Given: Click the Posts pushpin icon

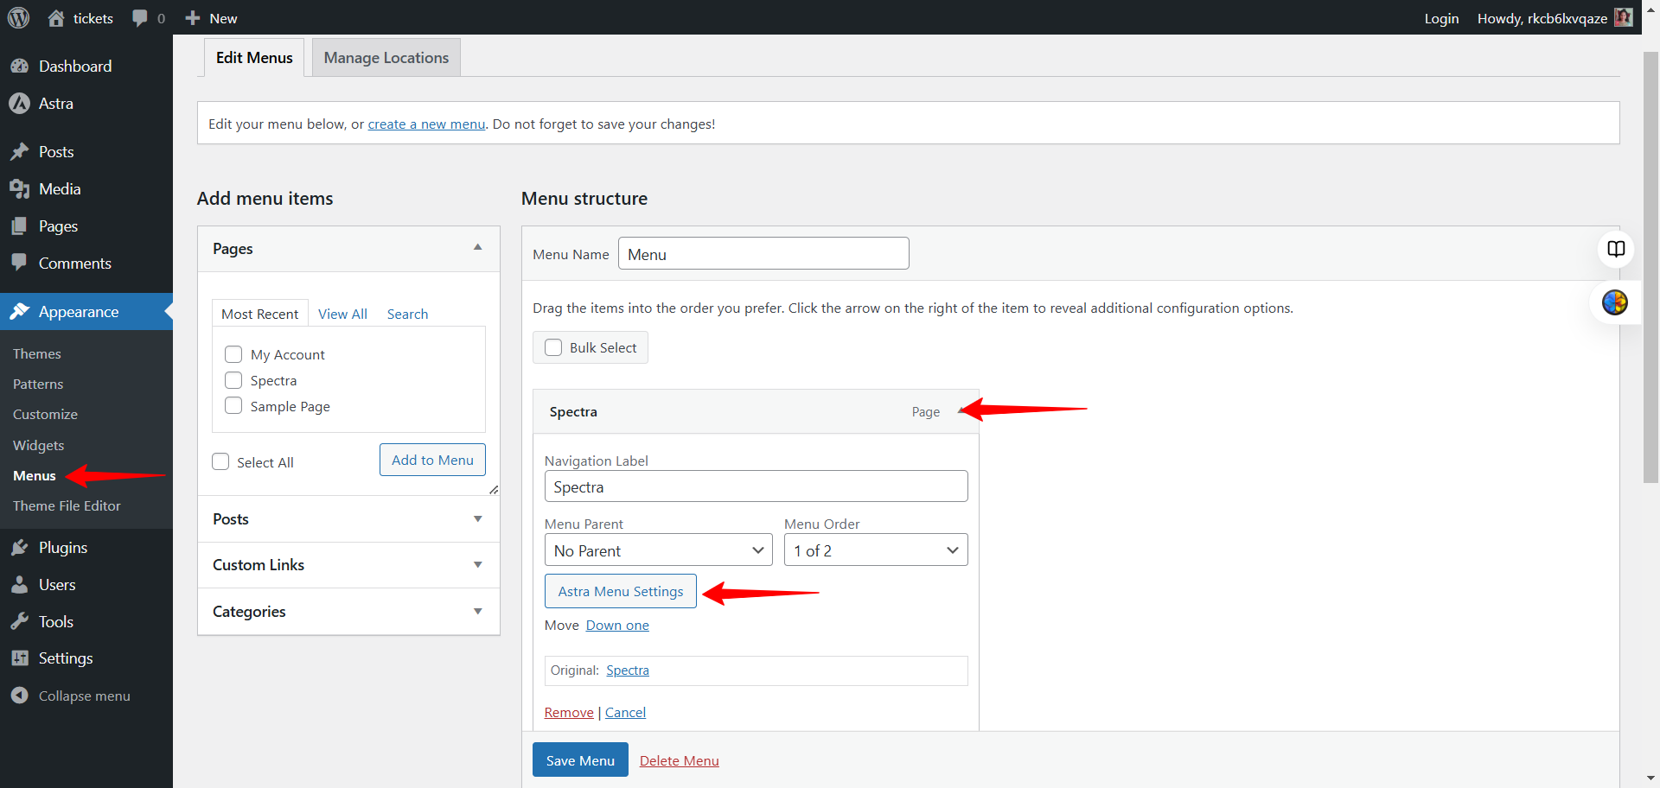Looking at the screenshot, I should (x=19, y=152).
